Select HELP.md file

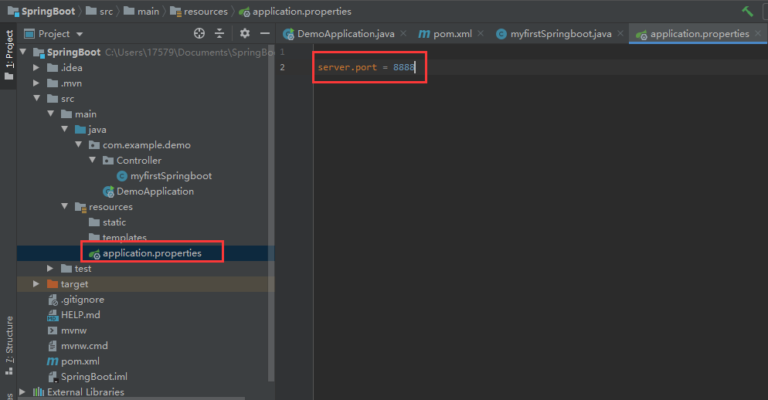click(80, 315)
